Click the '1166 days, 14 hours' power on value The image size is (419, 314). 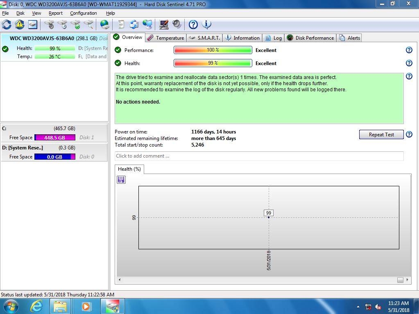click(213, 132)
